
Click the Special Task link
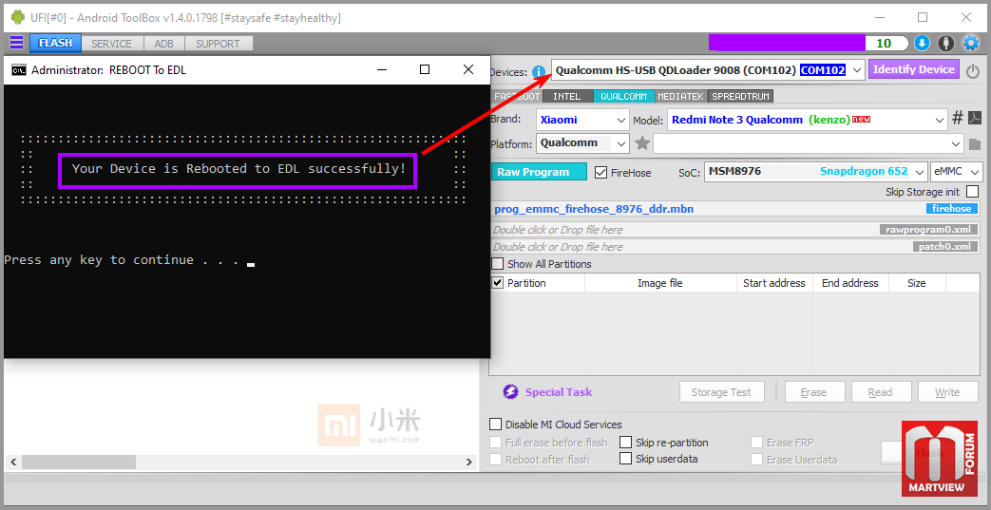tap(559, 392)
